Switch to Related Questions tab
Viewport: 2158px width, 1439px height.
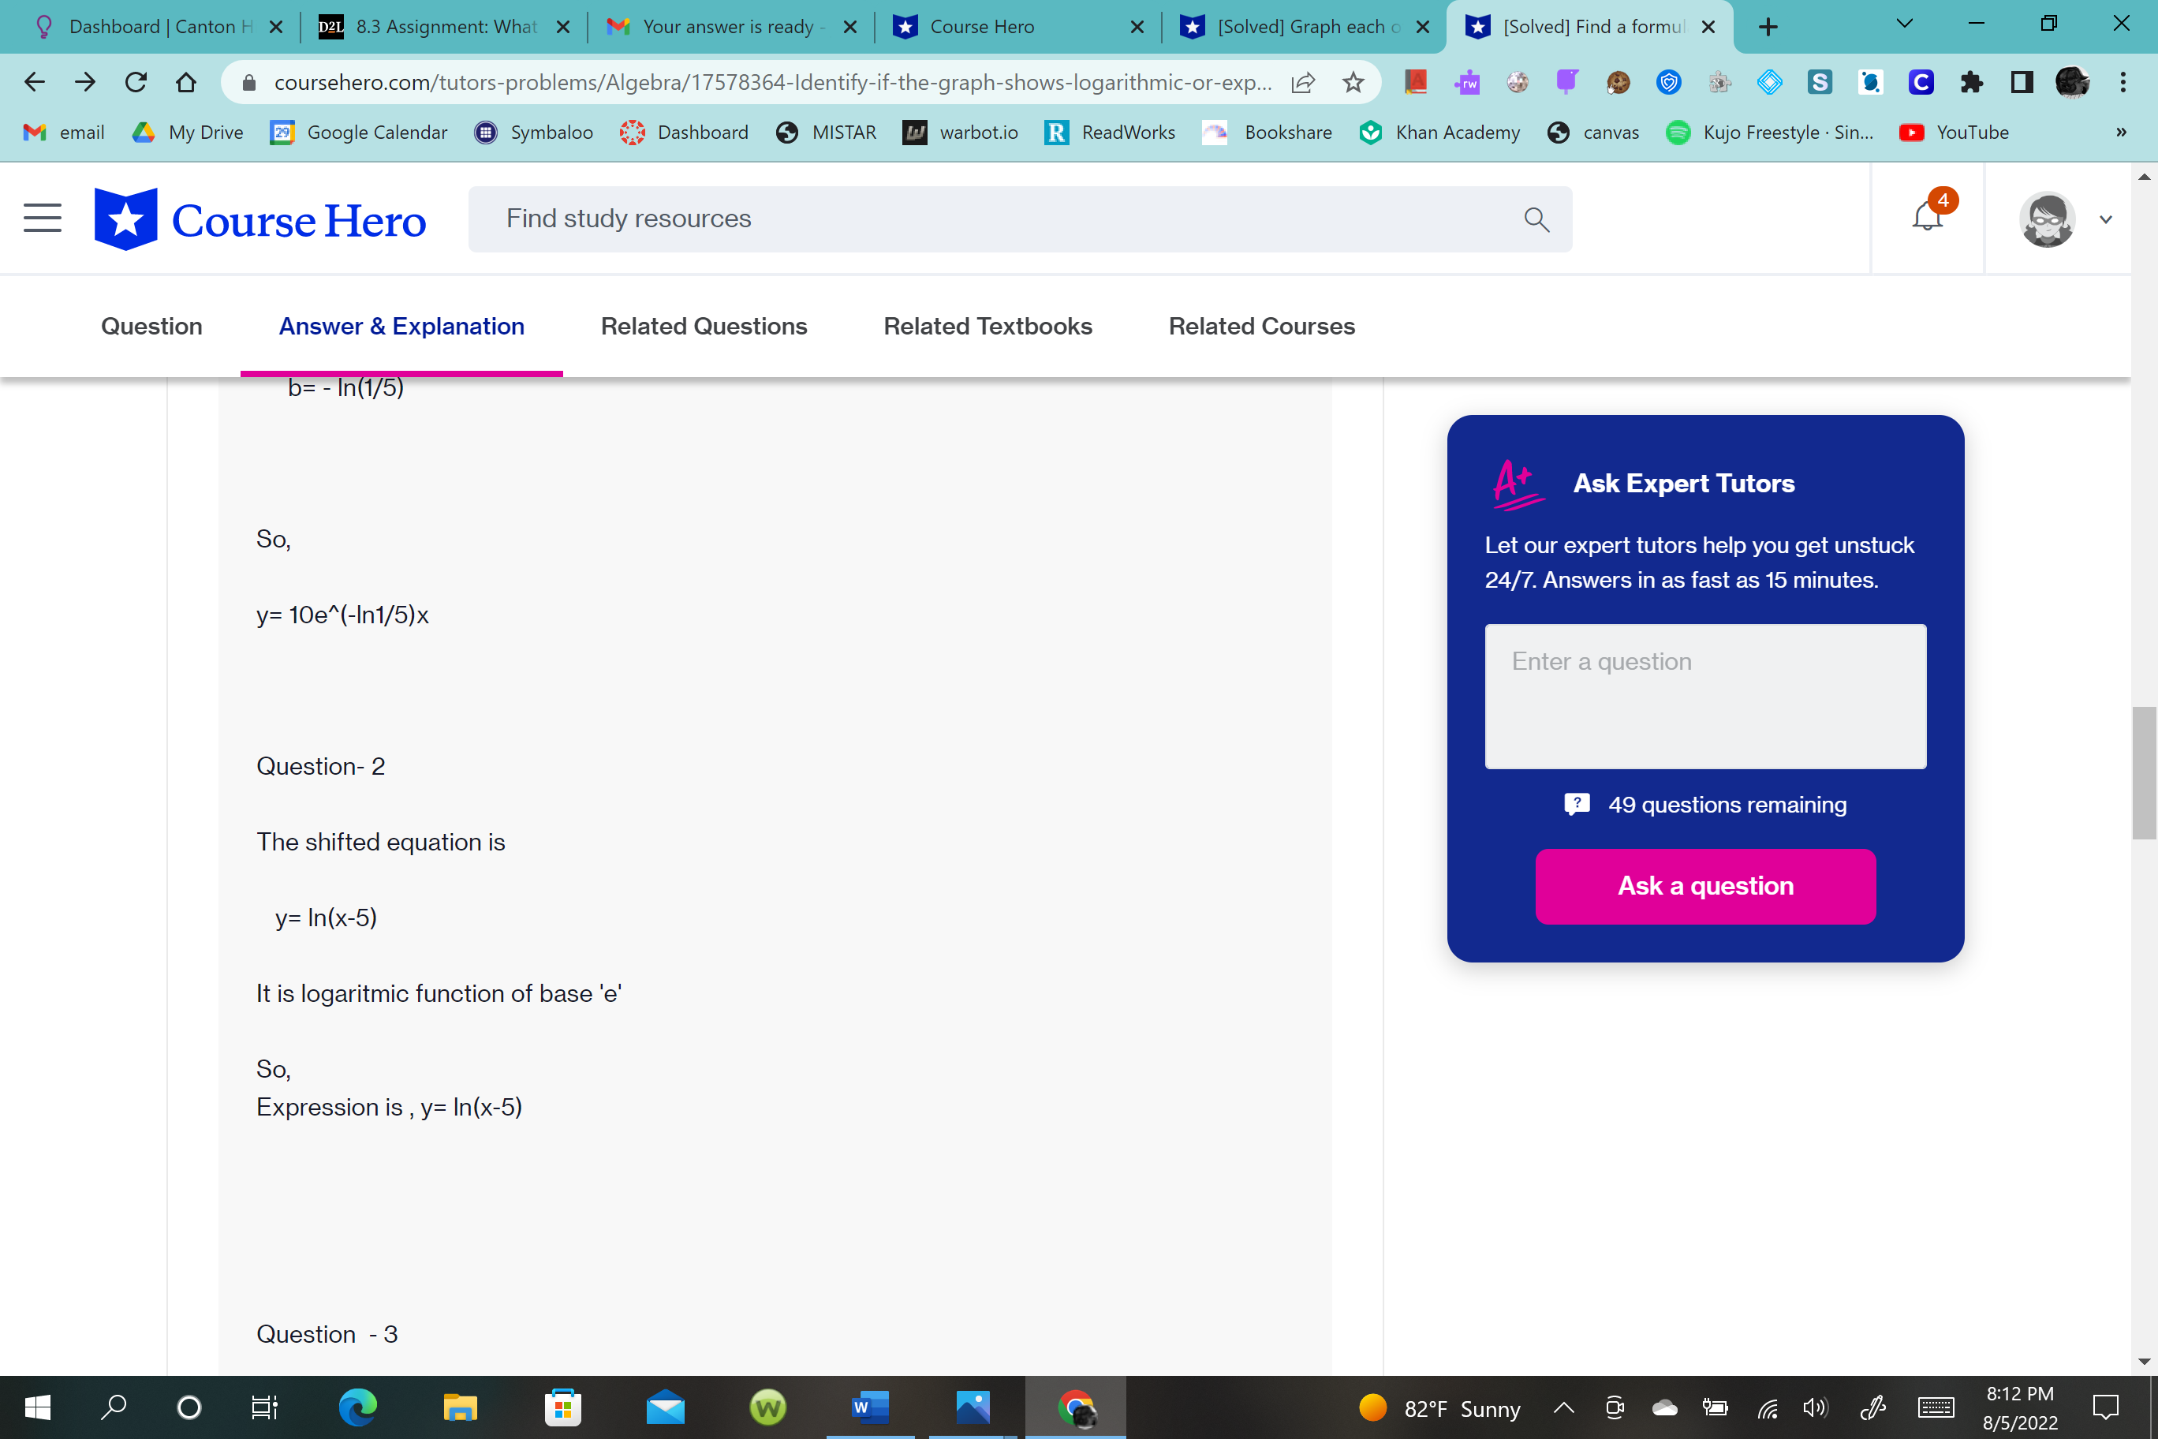[704, 326]
